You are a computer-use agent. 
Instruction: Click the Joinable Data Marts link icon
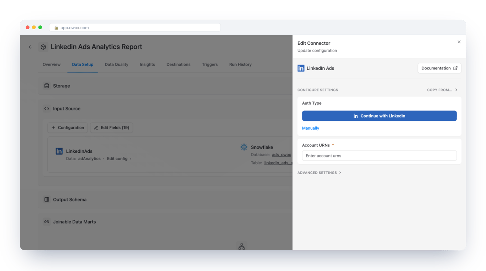[x=47, y=222]
